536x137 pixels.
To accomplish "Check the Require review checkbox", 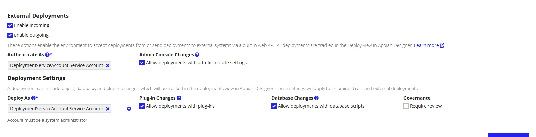I will (x=406, y=106).
